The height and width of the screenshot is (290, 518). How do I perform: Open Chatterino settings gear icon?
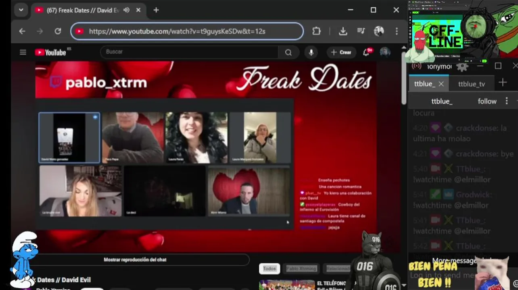pyautogui.click(x=462, y=67)
